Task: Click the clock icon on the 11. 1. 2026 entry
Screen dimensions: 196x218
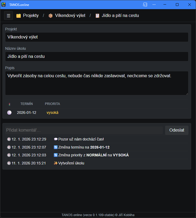Action: pyautogui.click(x=8, y=163)
